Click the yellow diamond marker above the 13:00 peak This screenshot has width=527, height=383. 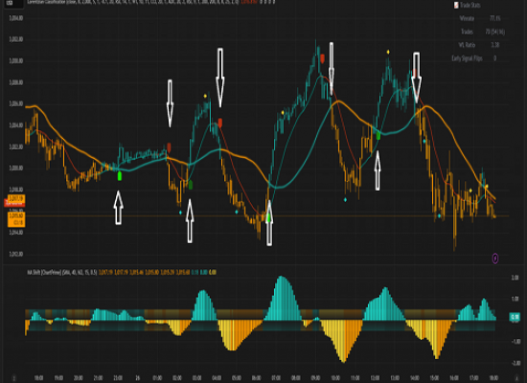pos(388,52)
